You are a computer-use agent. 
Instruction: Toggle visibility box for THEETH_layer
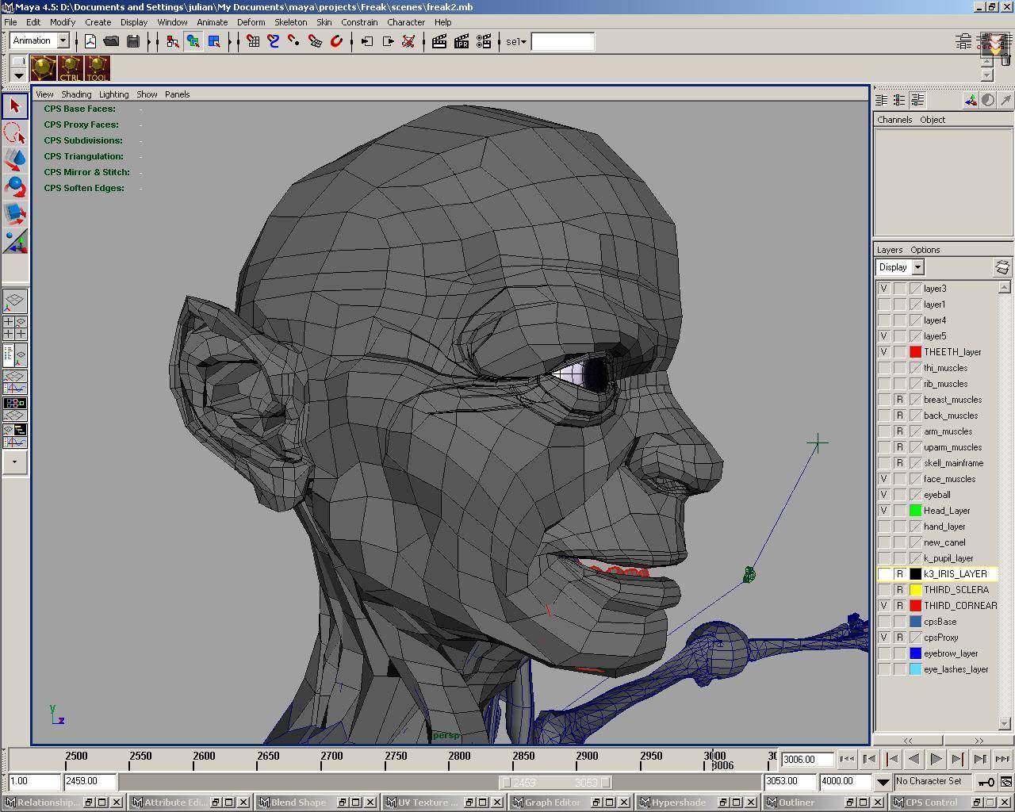pos(883,352)
